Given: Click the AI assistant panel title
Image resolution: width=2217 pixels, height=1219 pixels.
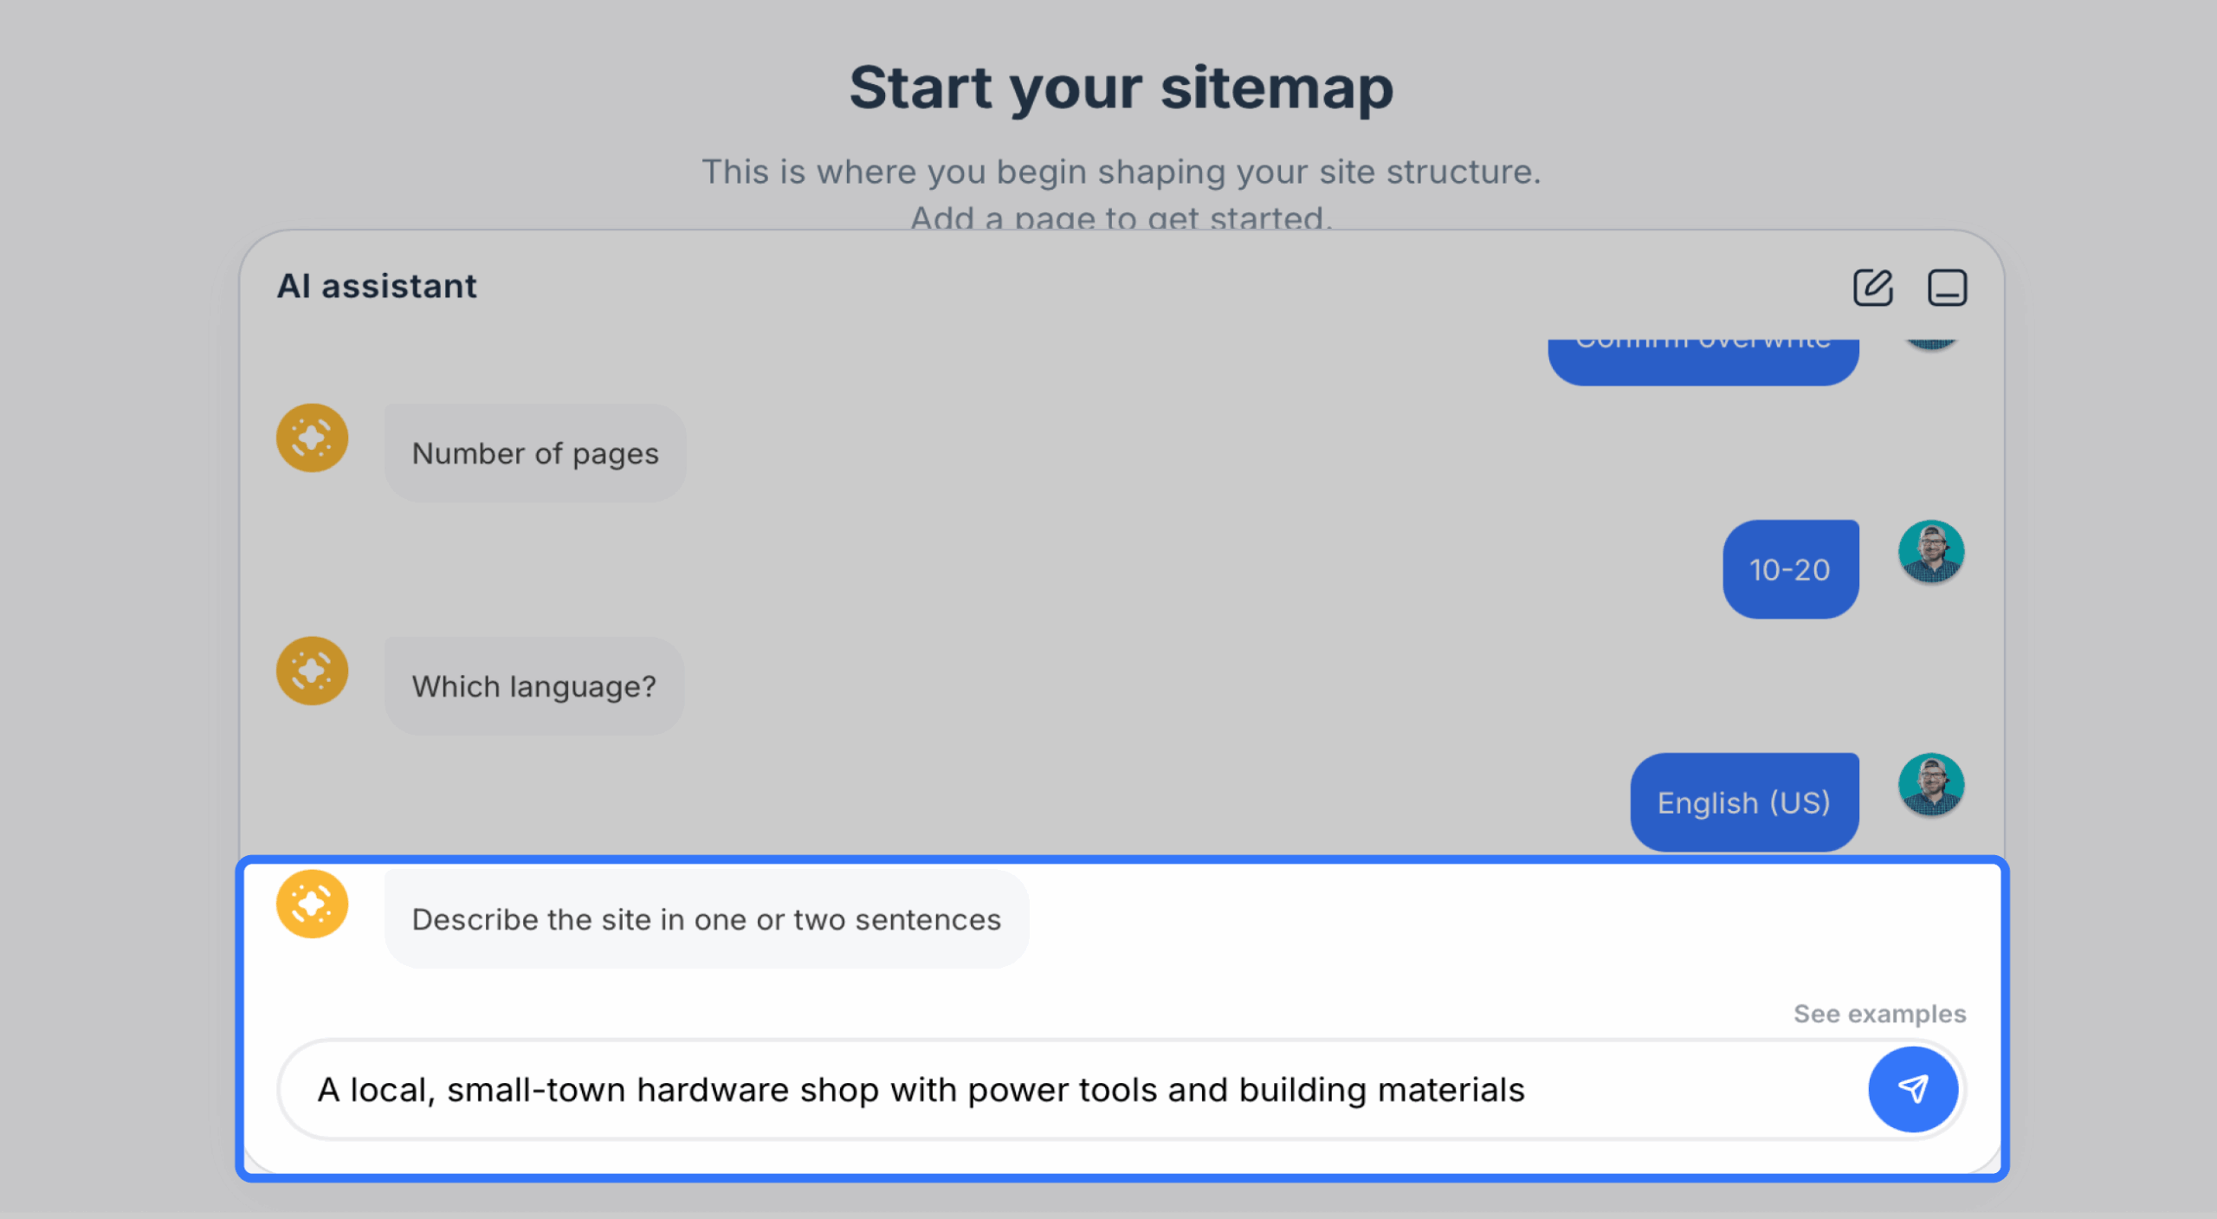Looking at the screenshot, I should pos(377,286).
